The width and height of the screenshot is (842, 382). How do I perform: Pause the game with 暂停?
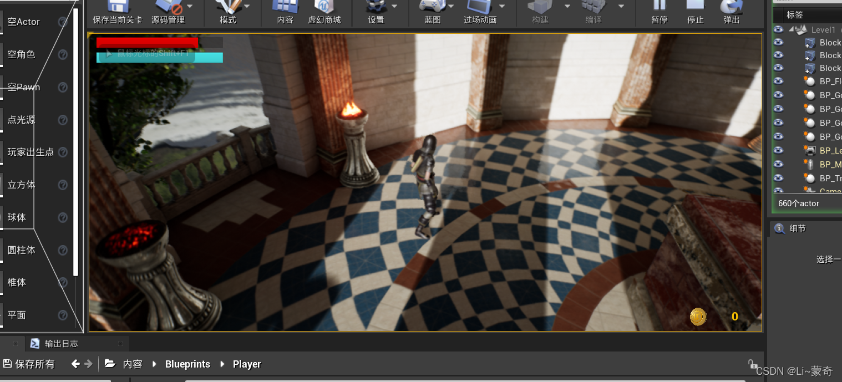coord(659,6)
